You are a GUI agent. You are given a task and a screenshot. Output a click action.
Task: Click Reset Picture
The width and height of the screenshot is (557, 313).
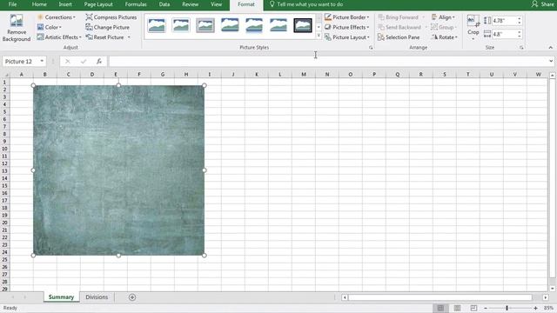[x=105, y=37]
